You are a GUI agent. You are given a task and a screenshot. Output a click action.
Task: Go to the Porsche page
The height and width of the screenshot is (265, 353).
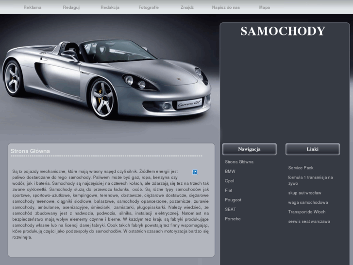click(x=233, y=219)
